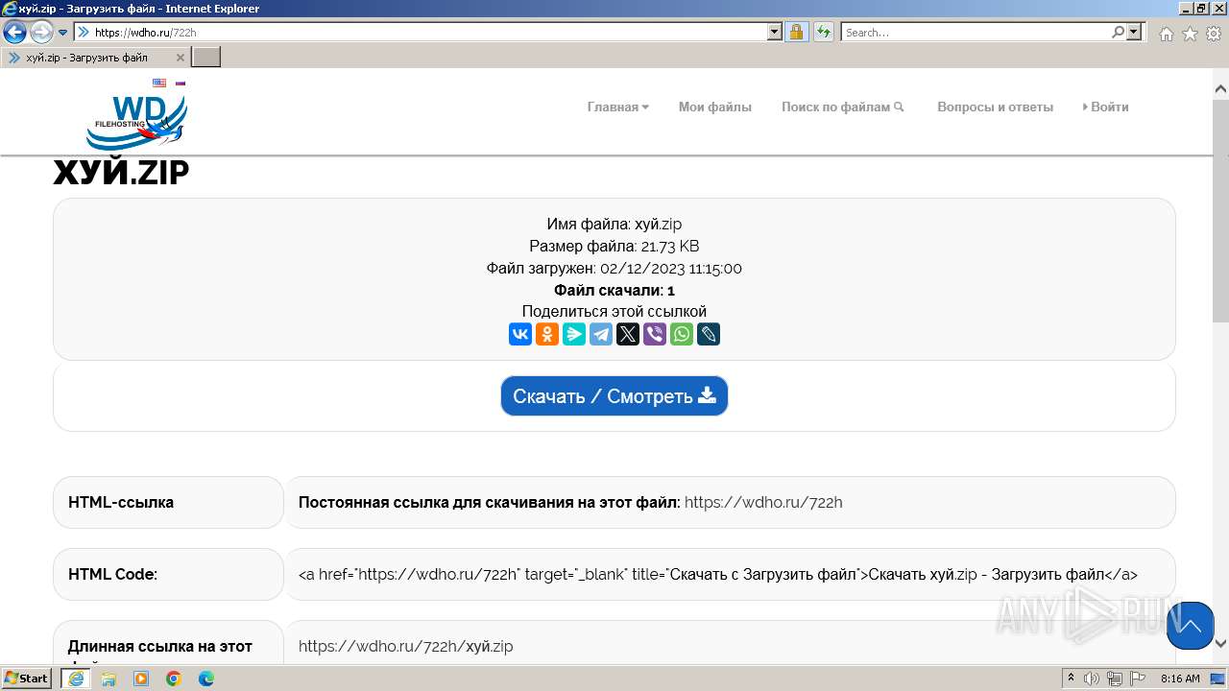This screenshot has width=1229, height=691.
Task: Click the security lock icon in address bar
Action: (x=796, y=32)
